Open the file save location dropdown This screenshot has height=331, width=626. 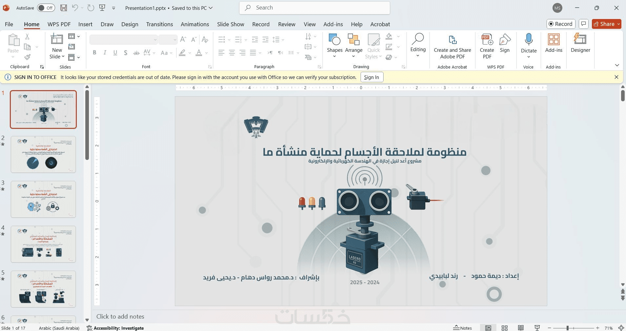pyautogui.click(x=211, y=8)
